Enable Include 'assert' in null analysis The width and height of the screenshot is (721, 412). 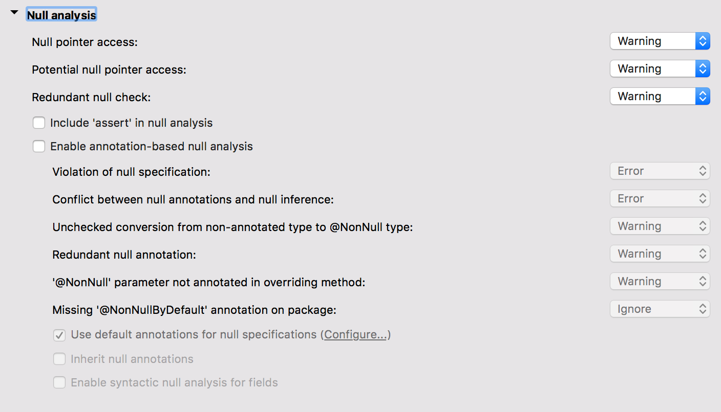click(x=39, y=123)
